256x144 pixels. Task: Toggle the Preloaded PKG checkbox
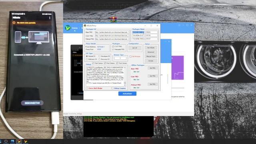pos(113,49)
